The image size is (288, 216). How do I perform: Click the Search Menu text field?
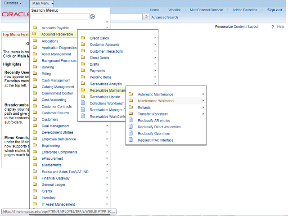pyautogui.click(x=60, y=17)
